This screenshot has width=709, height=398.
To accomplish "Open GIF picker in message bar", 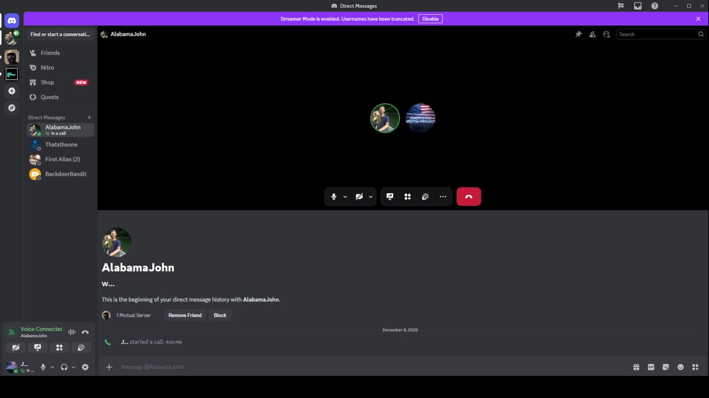I will pyautogui.click(x=651, y=367).
